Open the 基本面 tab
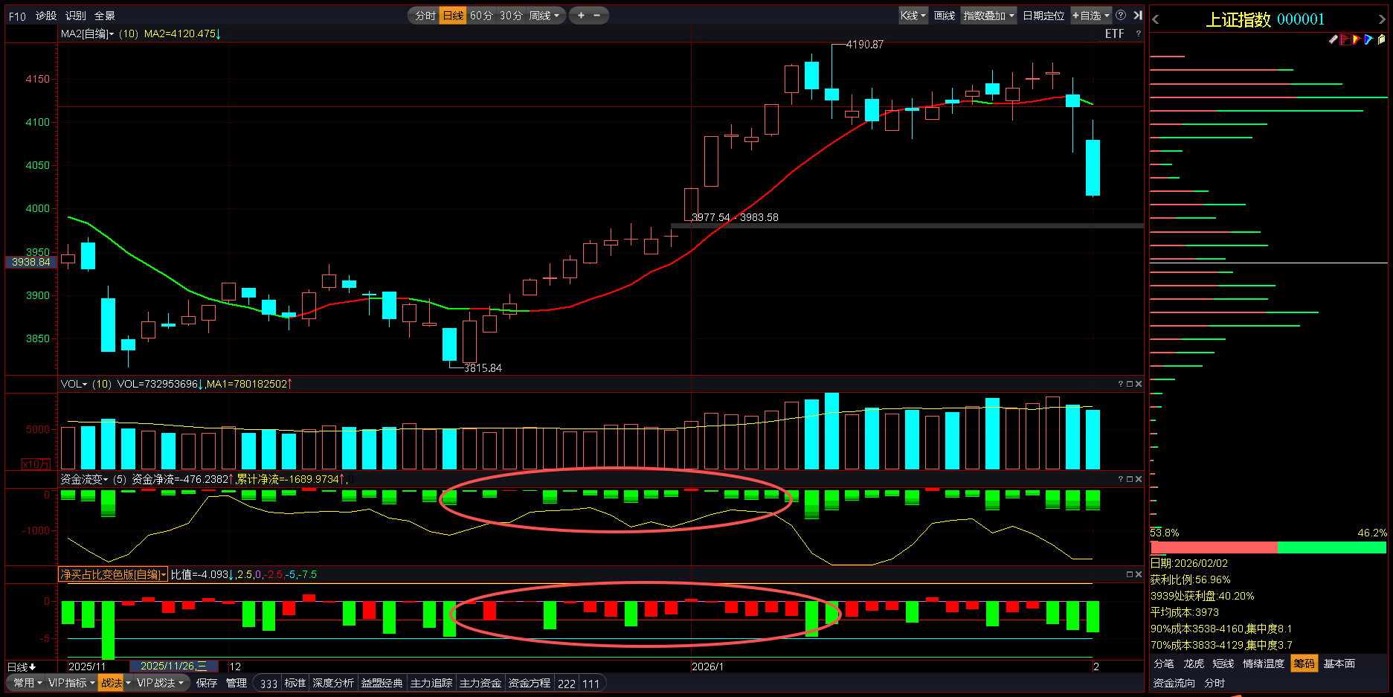Image resolution: width=1393 pixels, height=697 pixels. coord(1339,664)
